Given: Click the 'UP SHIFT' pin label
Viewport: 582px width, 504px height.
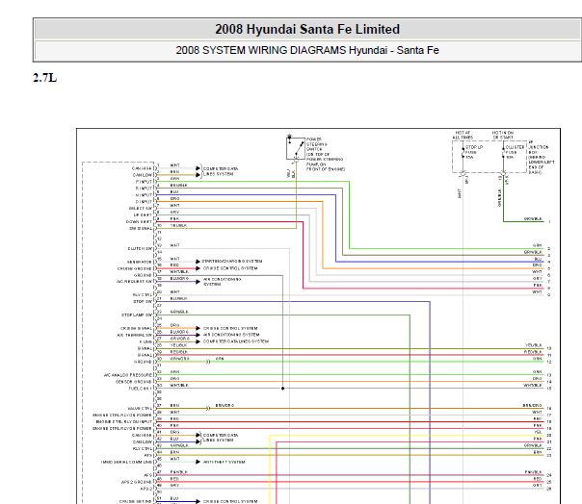Looking at the screenshot, I should click(x=143, y=214).
